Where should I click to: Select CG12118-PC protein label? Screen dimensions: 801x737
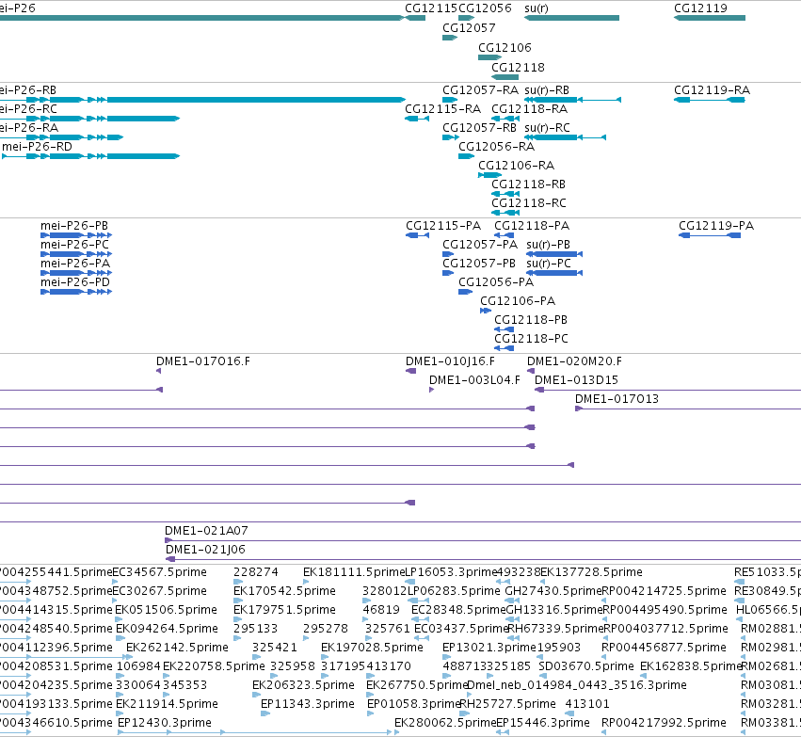pos(531,339)
